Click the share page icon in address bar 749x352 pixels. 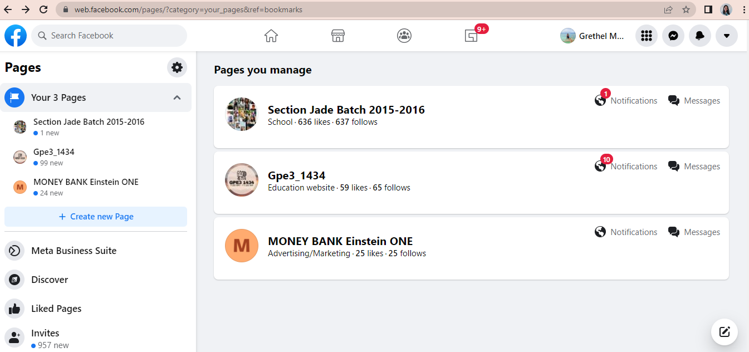[x=668, y=9]
